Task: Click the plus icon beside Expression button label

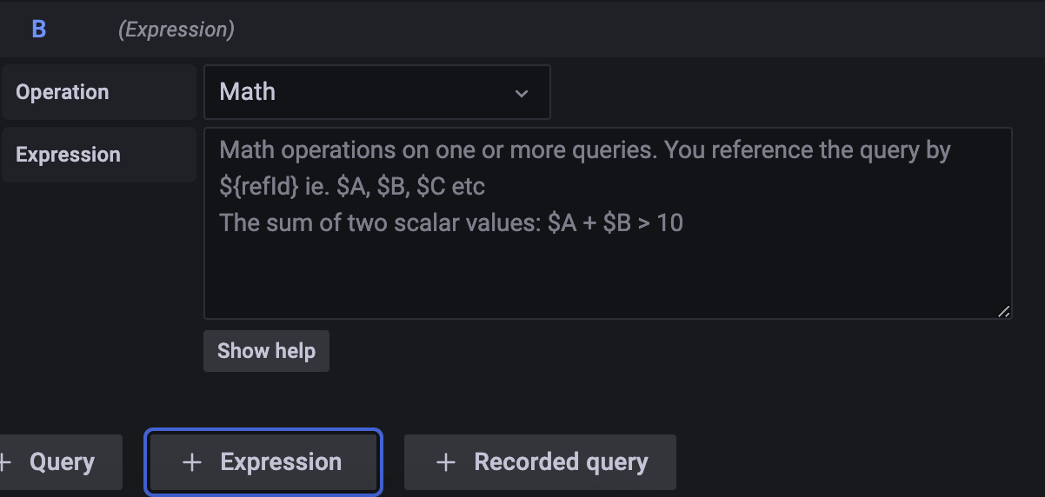Action: click(x=191, y=462)
